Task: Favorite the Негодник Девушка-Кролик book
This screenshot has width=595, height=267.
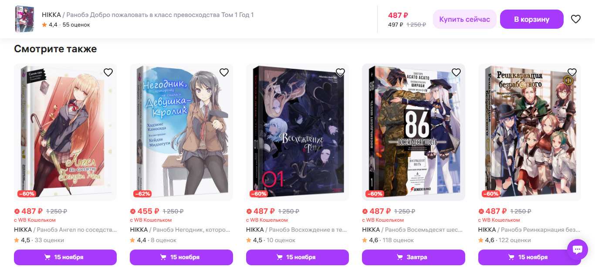Action: click(224, 72)
